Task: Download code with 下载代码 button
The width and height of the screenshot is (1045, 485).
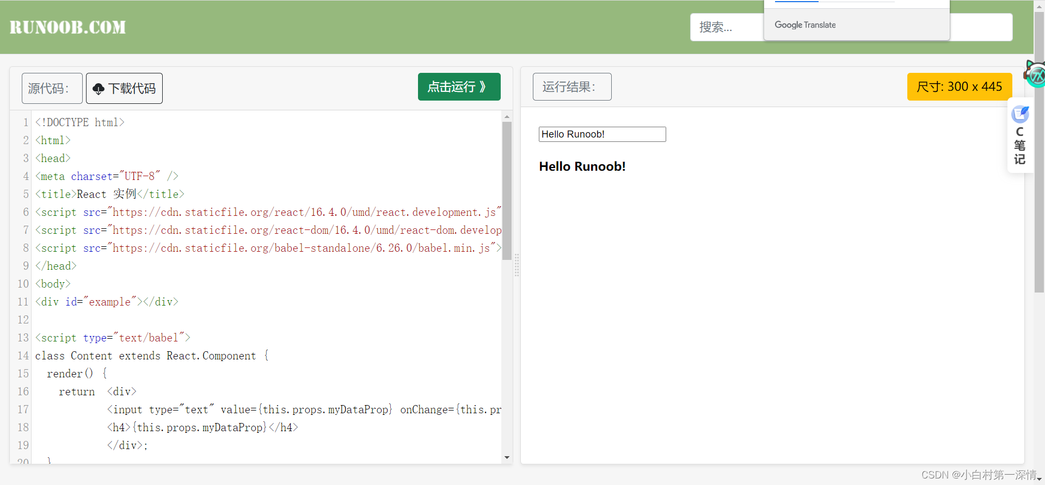Action: tap(124, 88)
